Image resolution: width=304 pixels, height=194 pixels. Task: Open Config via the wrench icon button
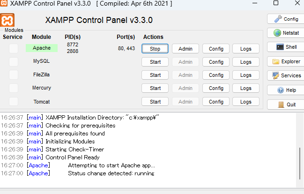tap(286, 19)
